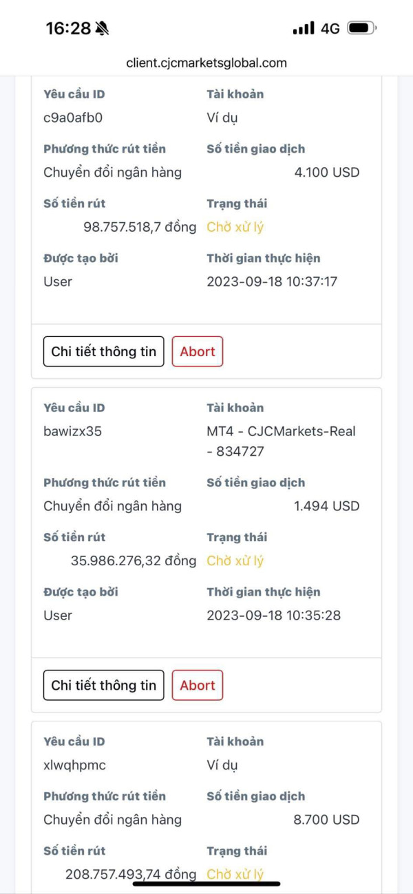Tap Chờ xử lý status of the 4.100 USD request
Viewport: 413px width, 894px height.
pyautogui.click(x=235, y=227)
